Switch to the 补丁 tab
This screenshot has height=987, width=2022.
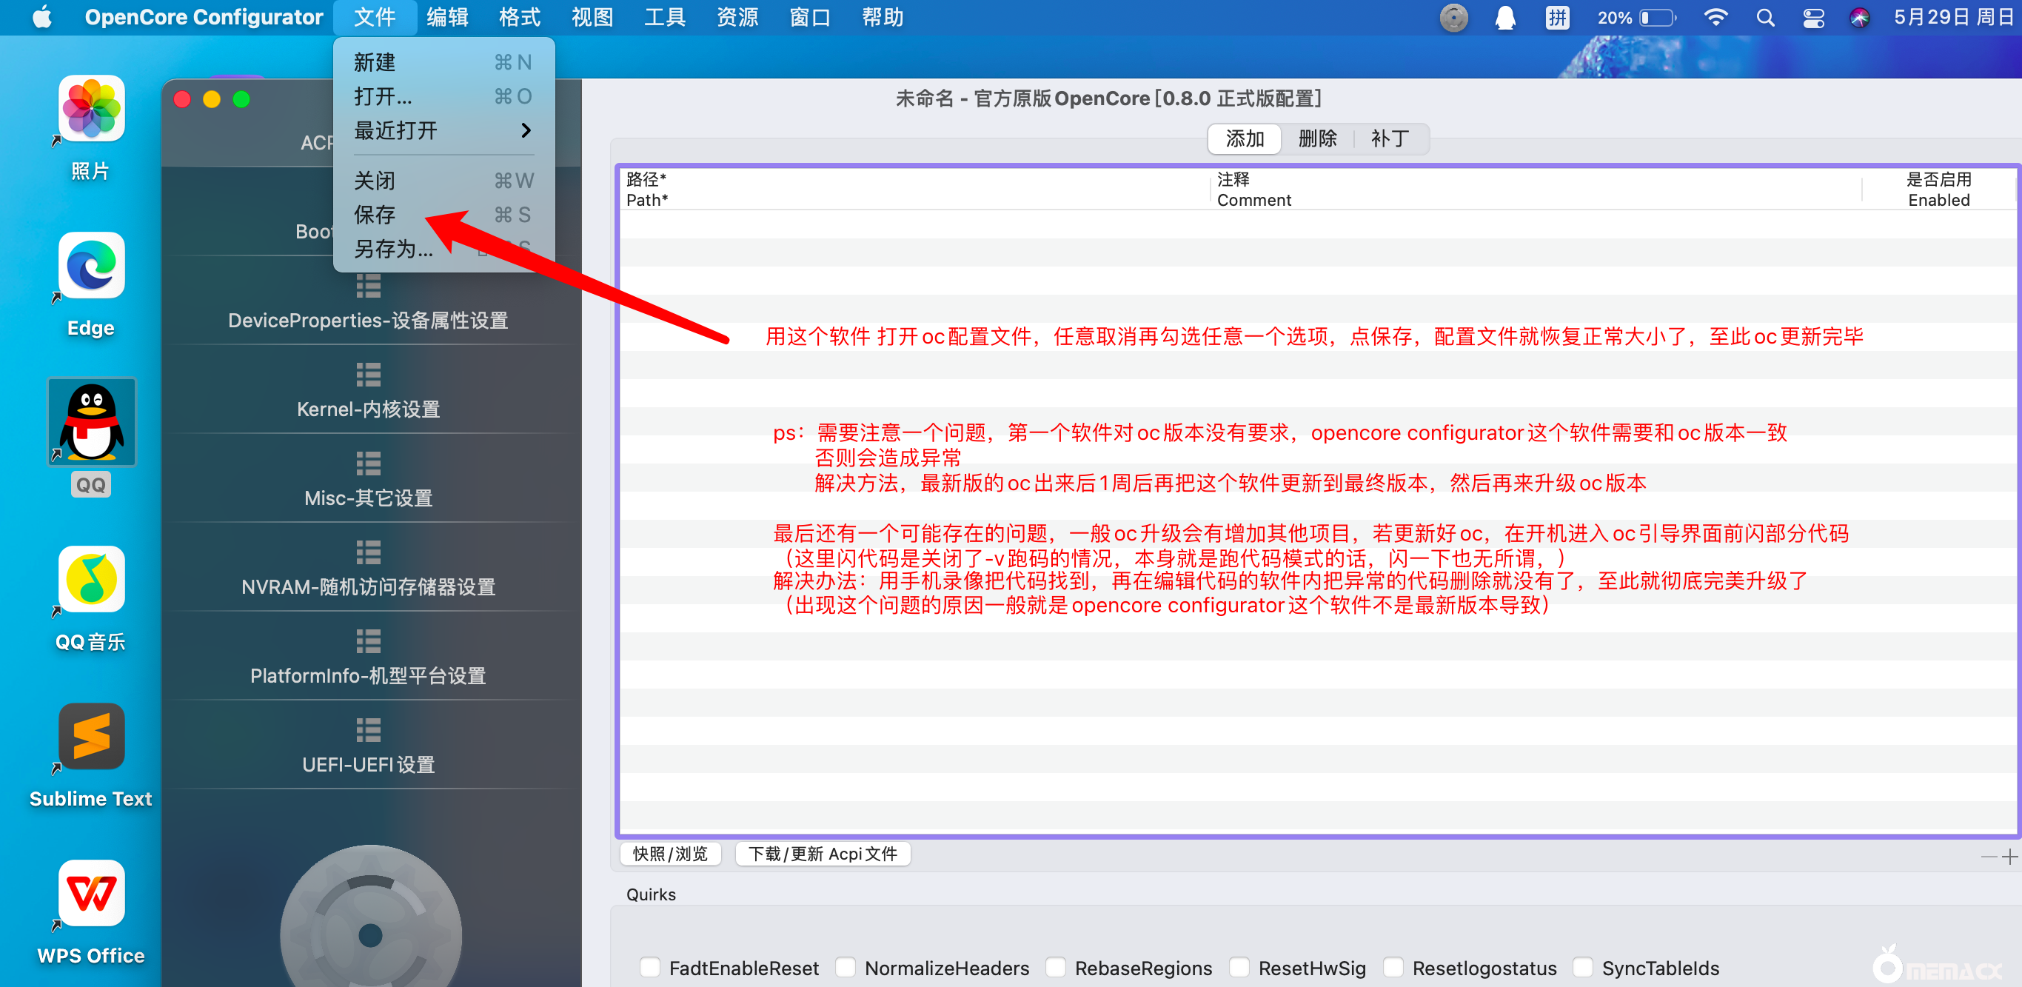point(1390,139)
